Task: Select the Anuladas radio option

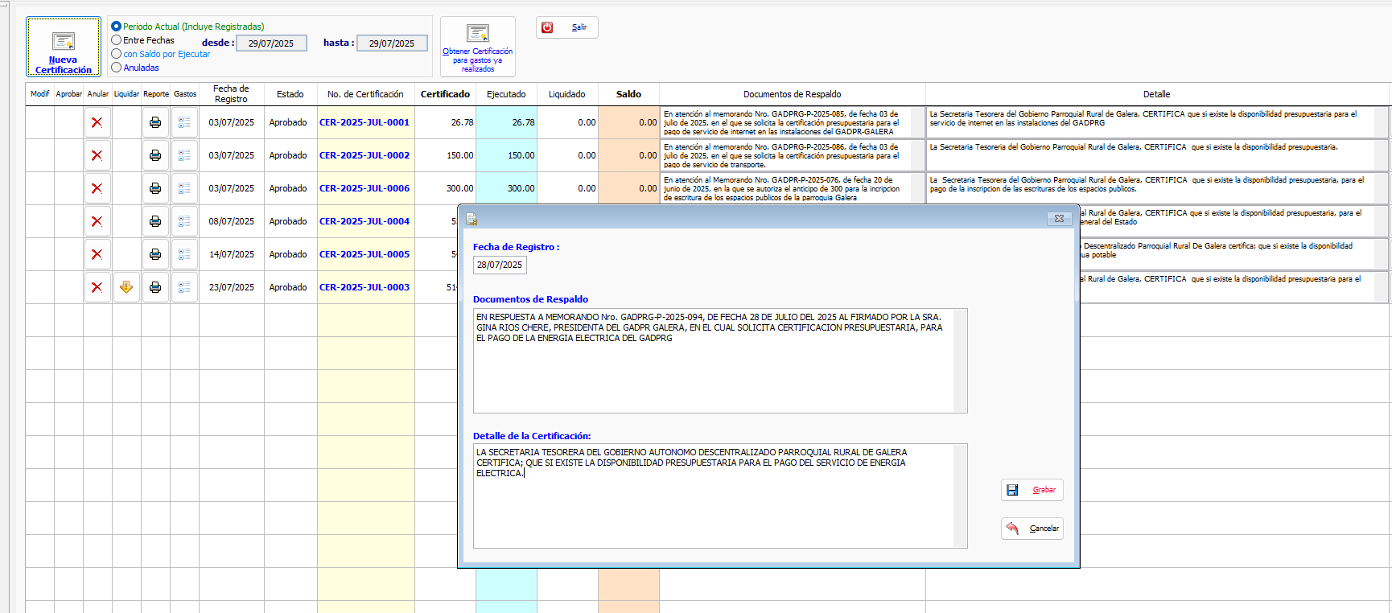Action: pos(117,68)
